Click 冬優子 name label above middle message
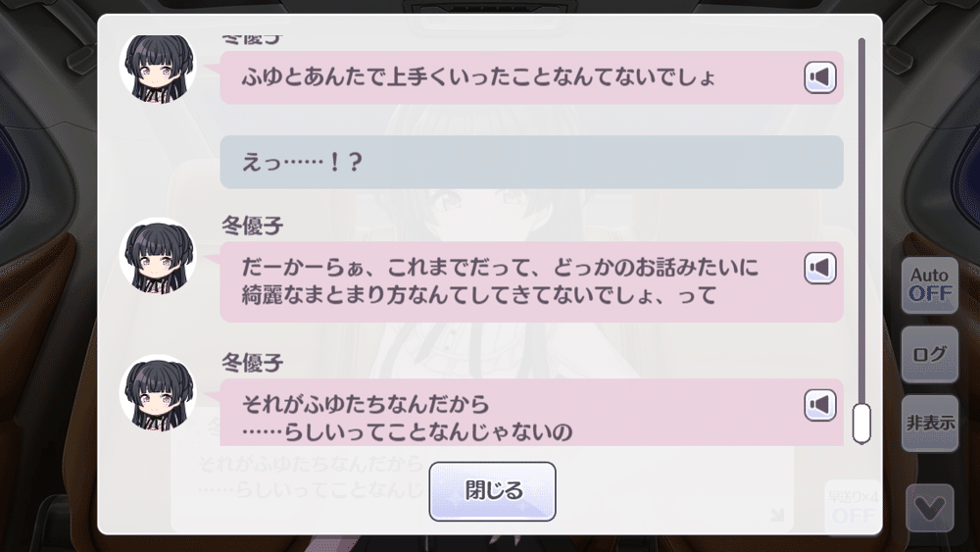The height and width of the screenshot is (552, 980). (253, 226)
